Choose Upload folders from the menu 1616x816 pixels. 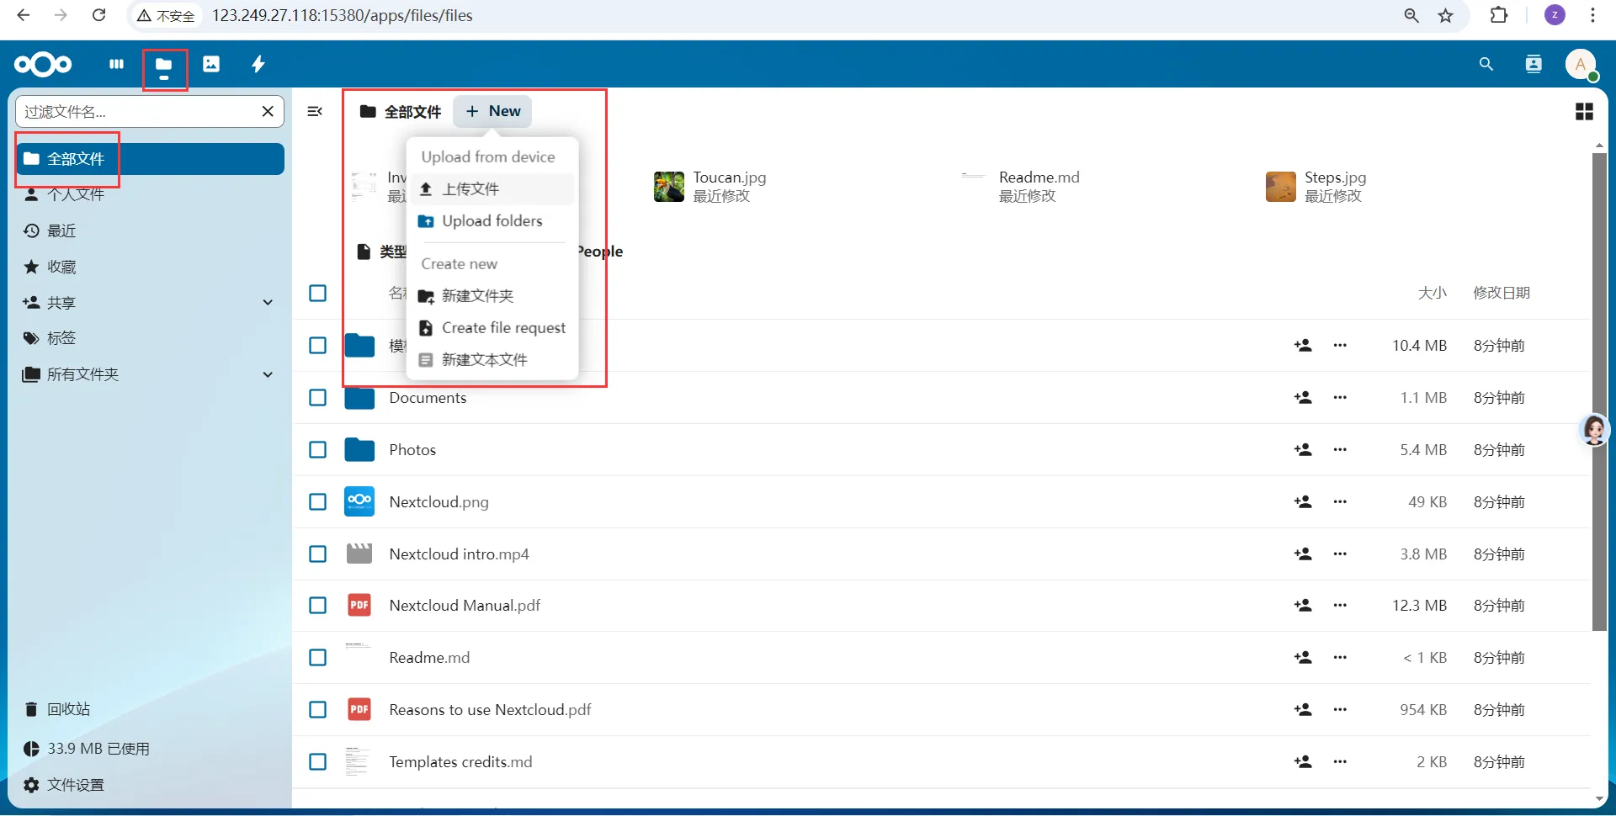point(492,221)
